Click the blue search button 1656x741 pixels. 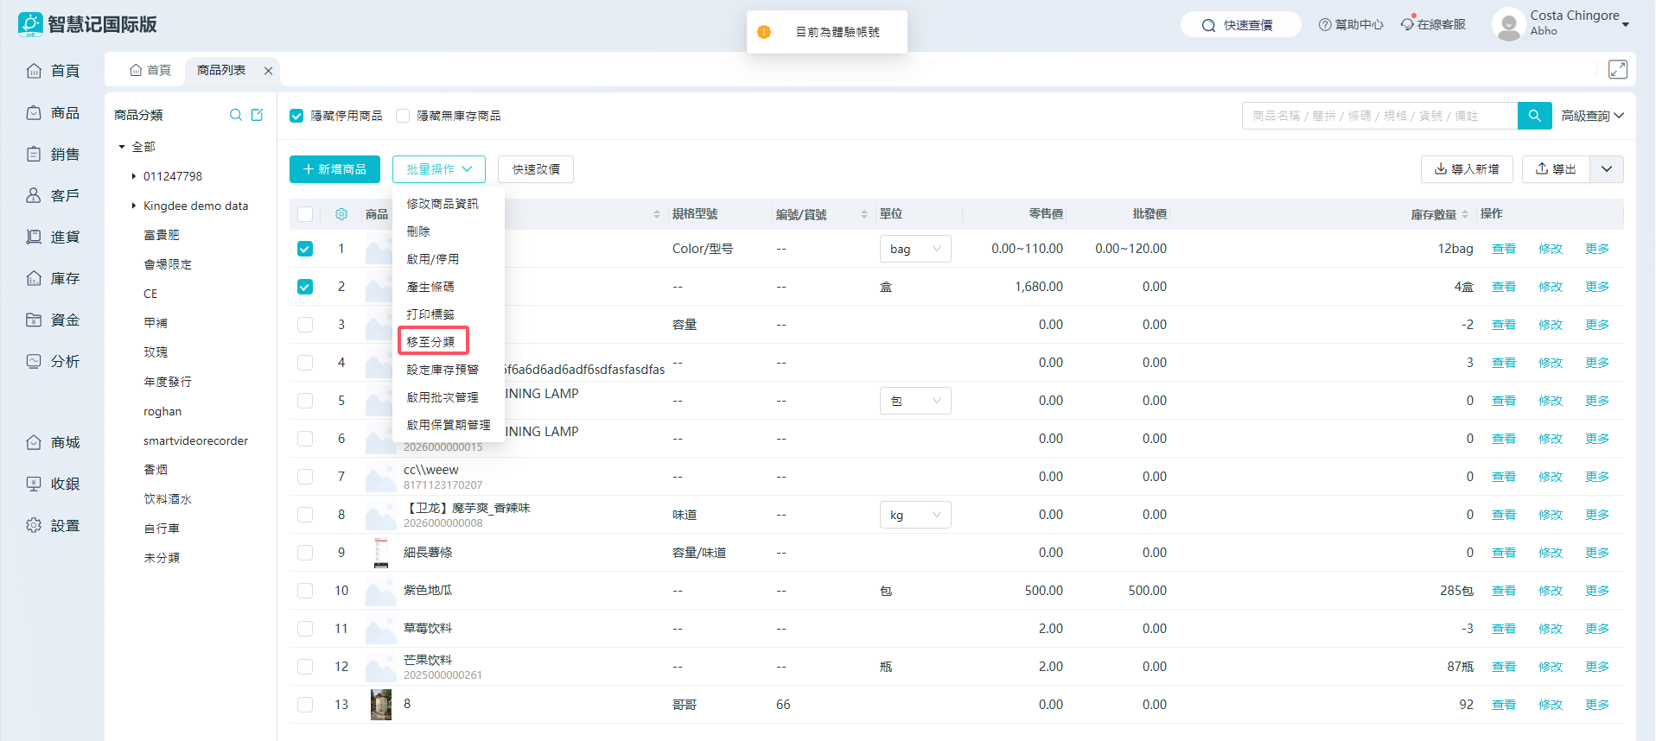point(1534,116)
